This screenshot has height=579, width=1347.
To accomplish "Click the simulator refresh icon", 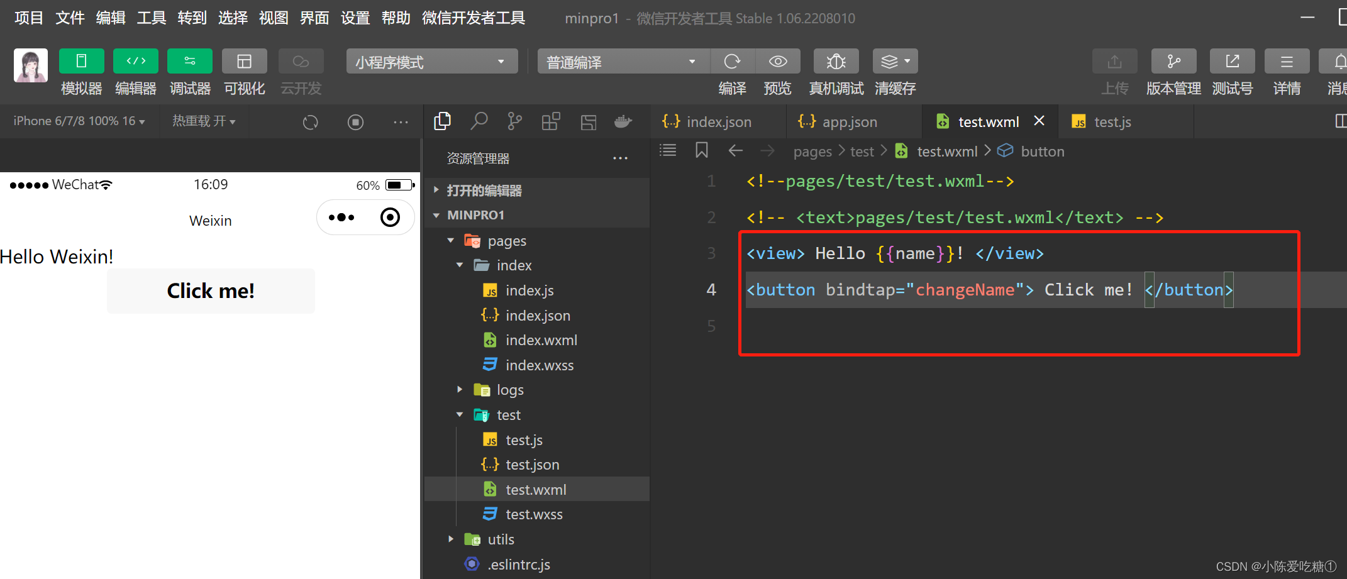I will 311,122.
